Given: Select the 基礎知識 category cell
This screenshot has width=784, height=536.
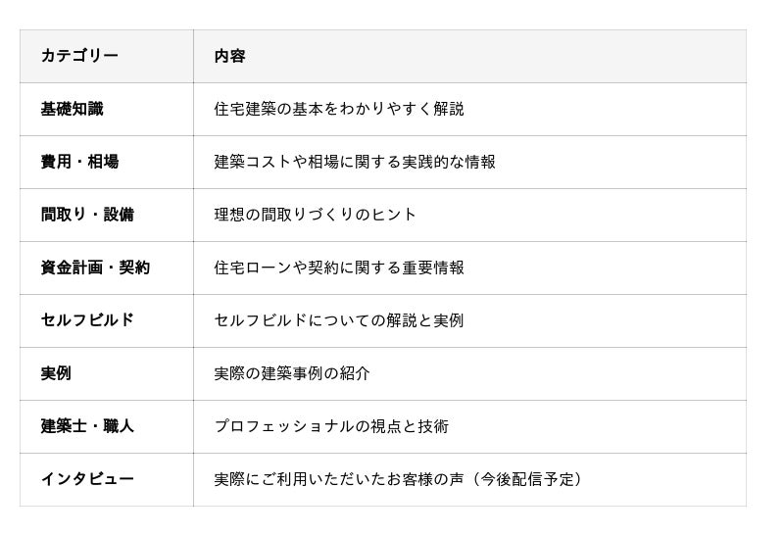Looking at the screenshot, I should pos(72,109).
